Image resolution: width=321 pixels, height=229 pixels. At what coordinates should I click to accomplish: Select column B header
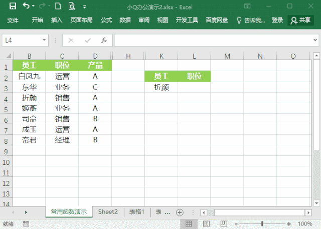tap(29, 56)
